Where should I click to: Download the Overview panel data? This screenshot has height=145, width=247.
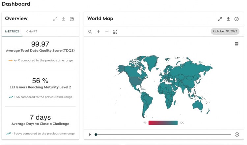point(64,19)
